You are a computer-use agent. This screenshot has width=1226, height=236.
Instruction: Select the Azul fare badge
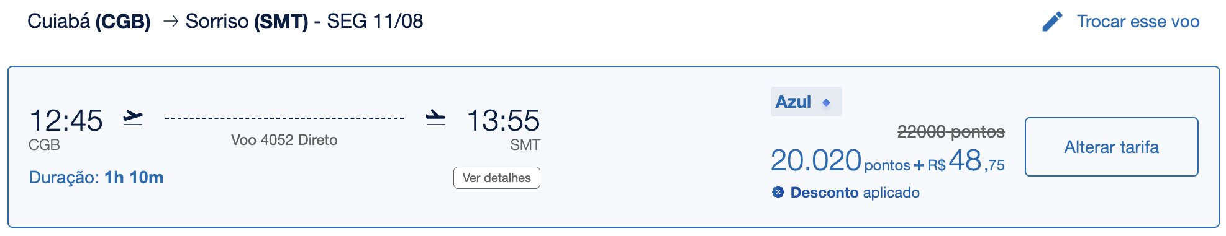click(806, 102)
